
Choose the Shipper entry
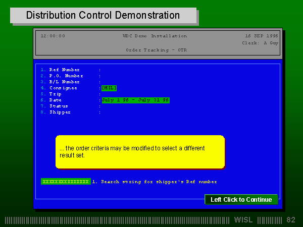[60, 112]
